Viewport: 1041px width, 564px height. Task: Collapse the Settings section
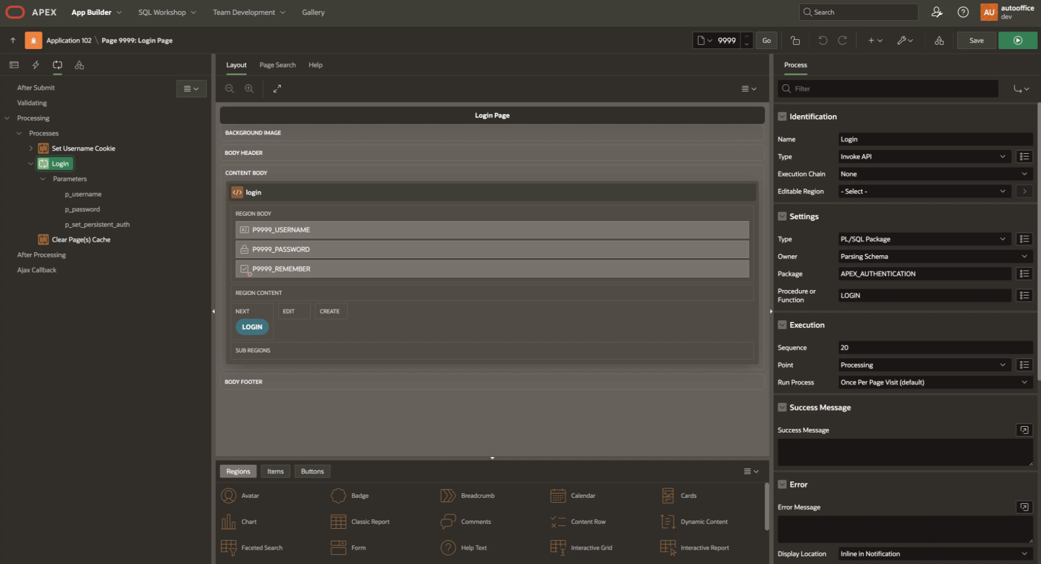[x=782, y=216]
